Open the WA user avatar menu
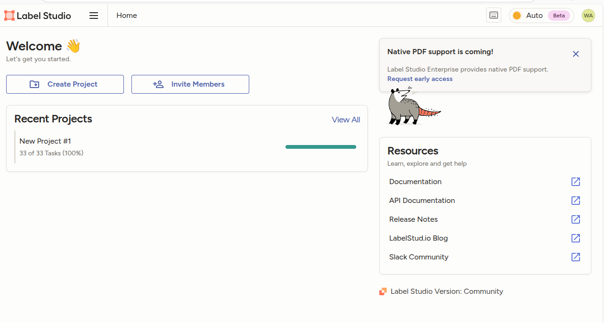This screenshot has height=323, width=604. point(588,16)
